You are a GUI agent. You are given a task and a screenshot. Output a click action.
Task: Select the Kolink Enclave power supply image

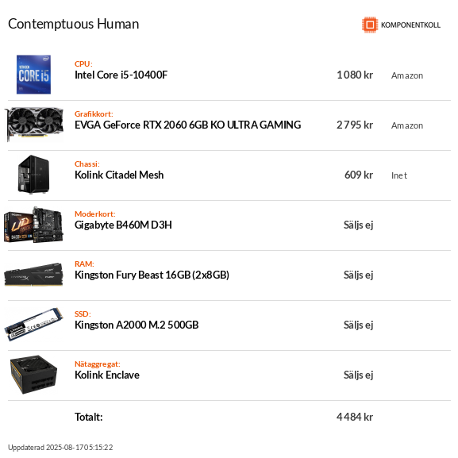[x=33, y=375]
